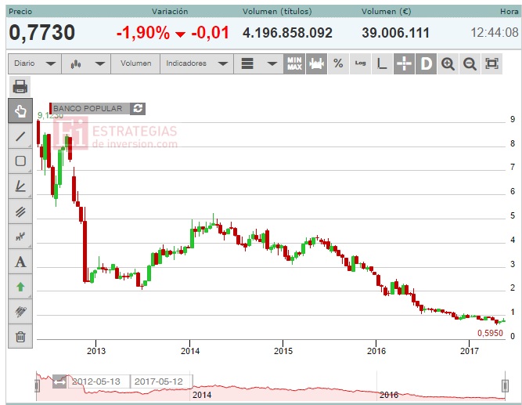The height and width of the screenshot is (405, 522).
Task: Click the 2016 marker in navigator
Action: [x=389, y=395]
